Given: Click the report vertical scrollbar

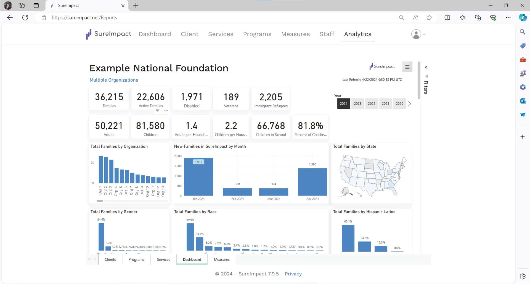Looking at the screenshot, I should tap(419, 81).
